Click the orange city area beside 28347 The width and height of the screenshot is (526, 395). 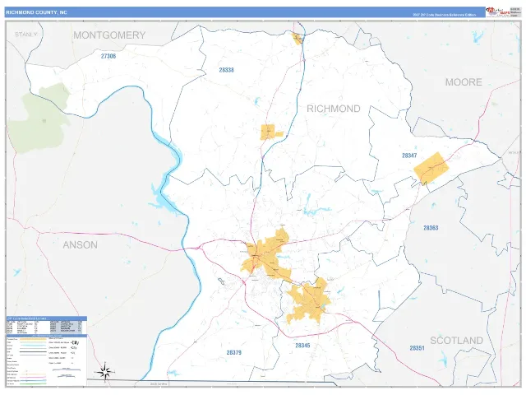pyautogui.click(x=431, y=168)
